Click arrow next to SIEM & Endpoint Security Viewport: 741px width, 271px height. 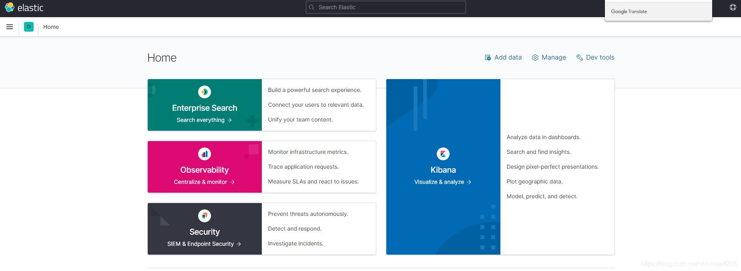pyautogui.click(x=239, y=244)
